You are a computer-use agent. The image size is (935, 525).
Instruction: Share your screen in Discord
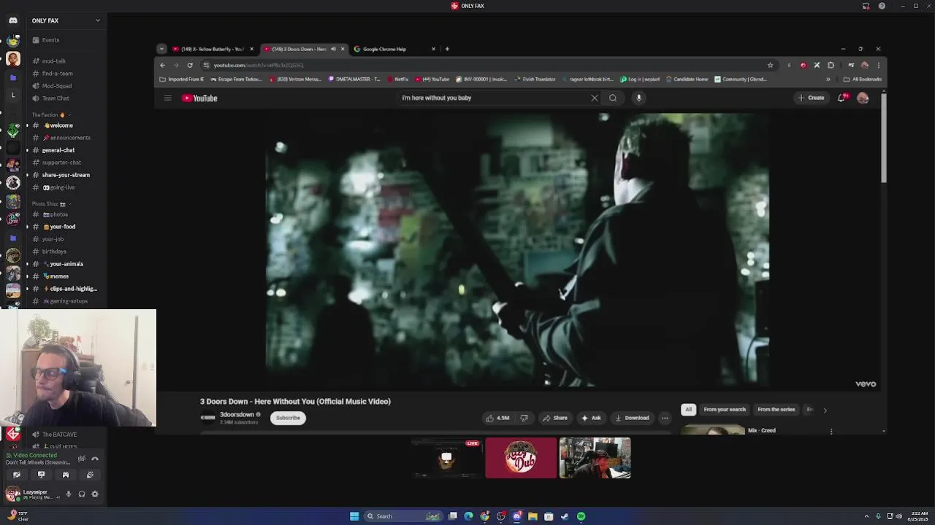[x=41, y=475]
